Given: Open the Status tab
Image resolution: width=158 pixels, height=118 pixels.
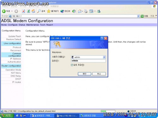Looking at the screenshot, I should click(22, 25).
